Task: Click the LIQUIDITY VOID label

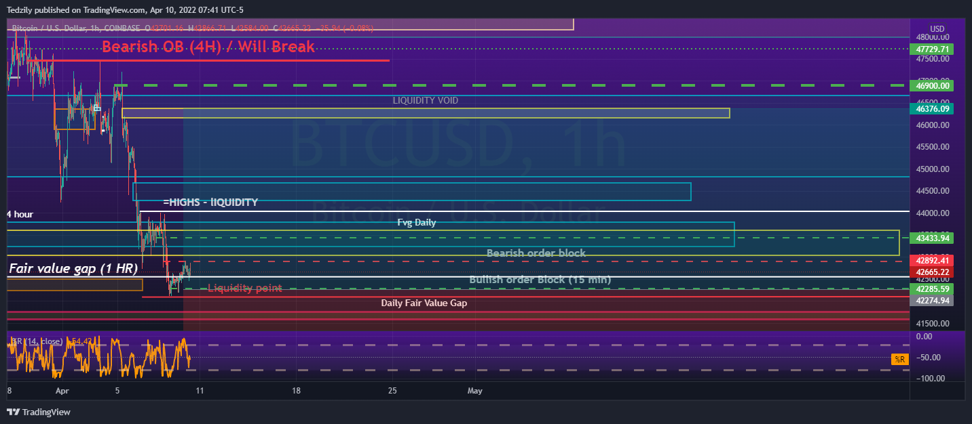Action: tap(426, 100)
